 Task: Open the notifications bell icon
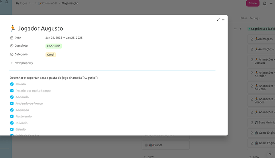(x=7, y=2)
